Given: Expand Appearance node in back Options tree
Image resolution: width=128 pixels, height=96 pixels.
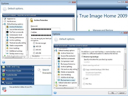Looking at the screenshot, I should coord(3,19).
